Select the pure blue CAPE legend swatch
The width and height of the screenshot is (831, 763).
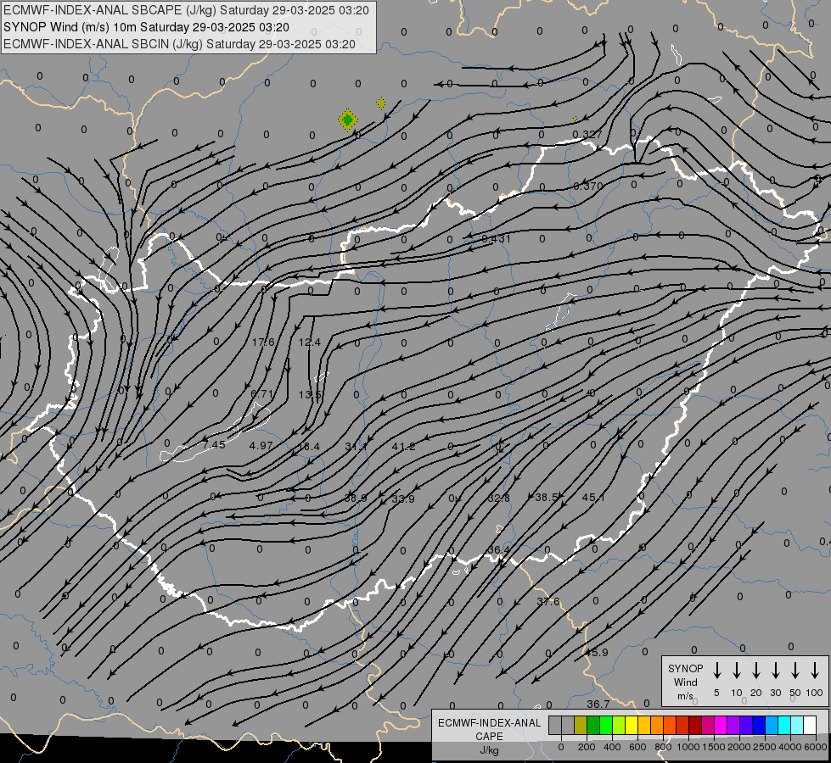[758, 725]
